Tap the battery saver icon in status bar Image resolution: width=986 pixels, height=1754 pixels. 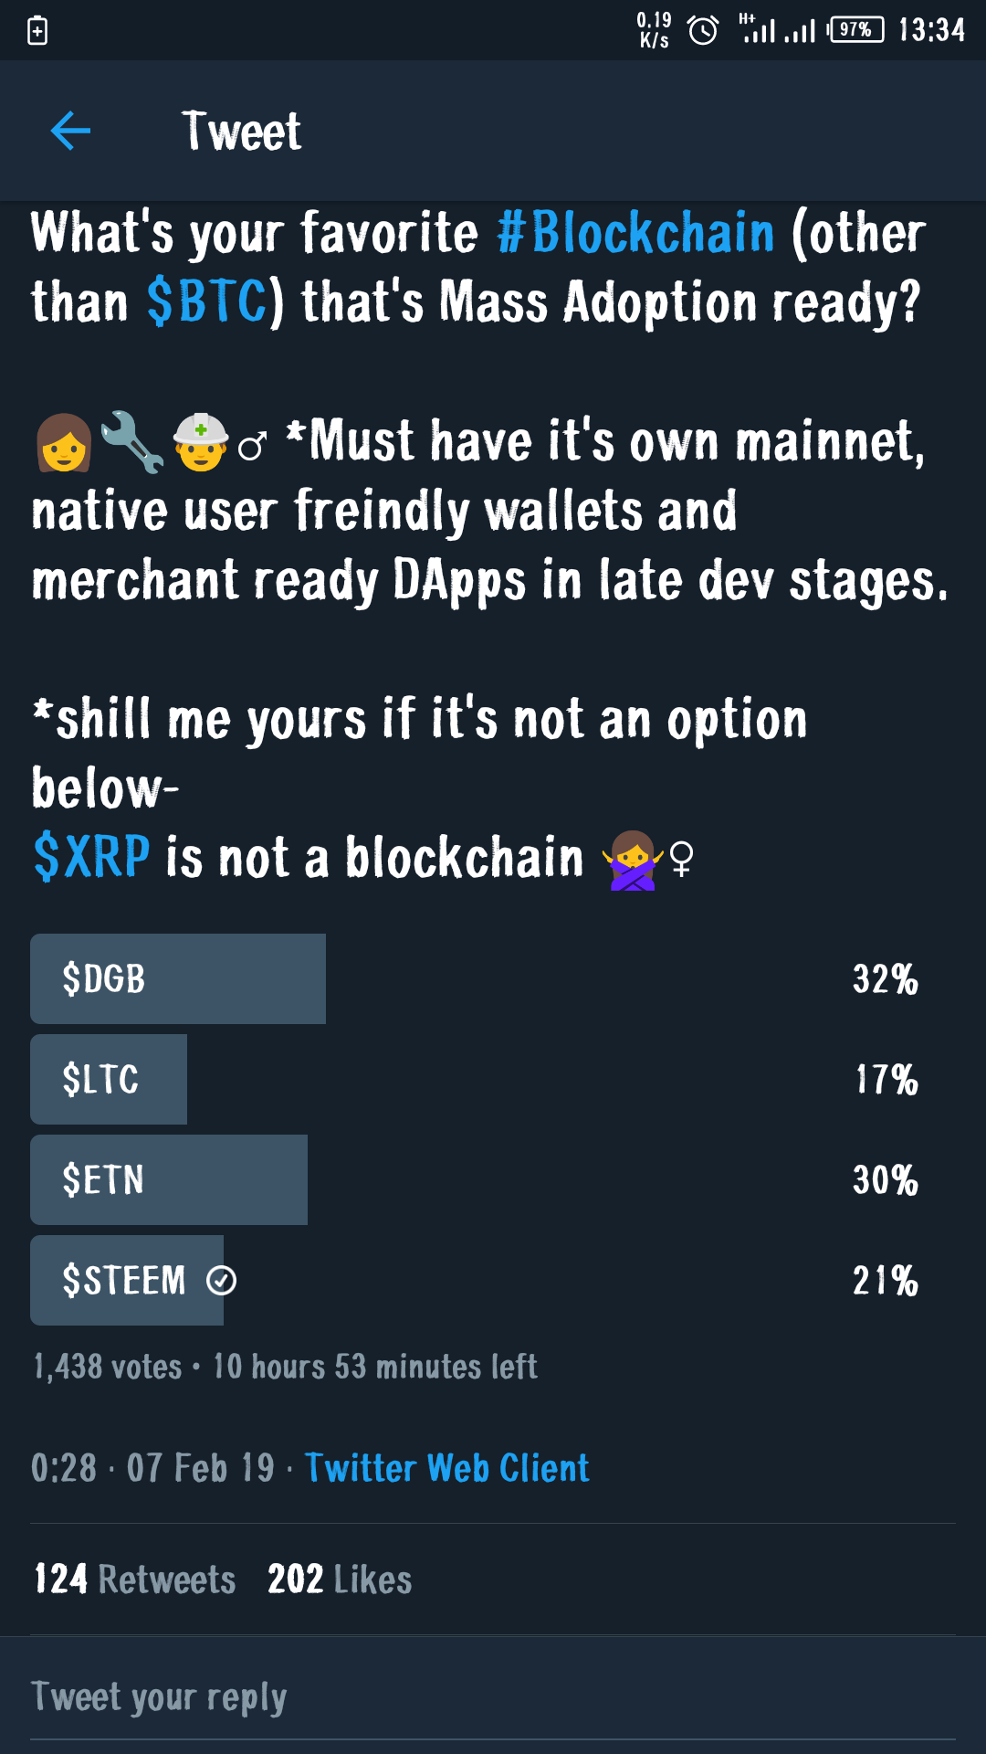tap(37, 31)
